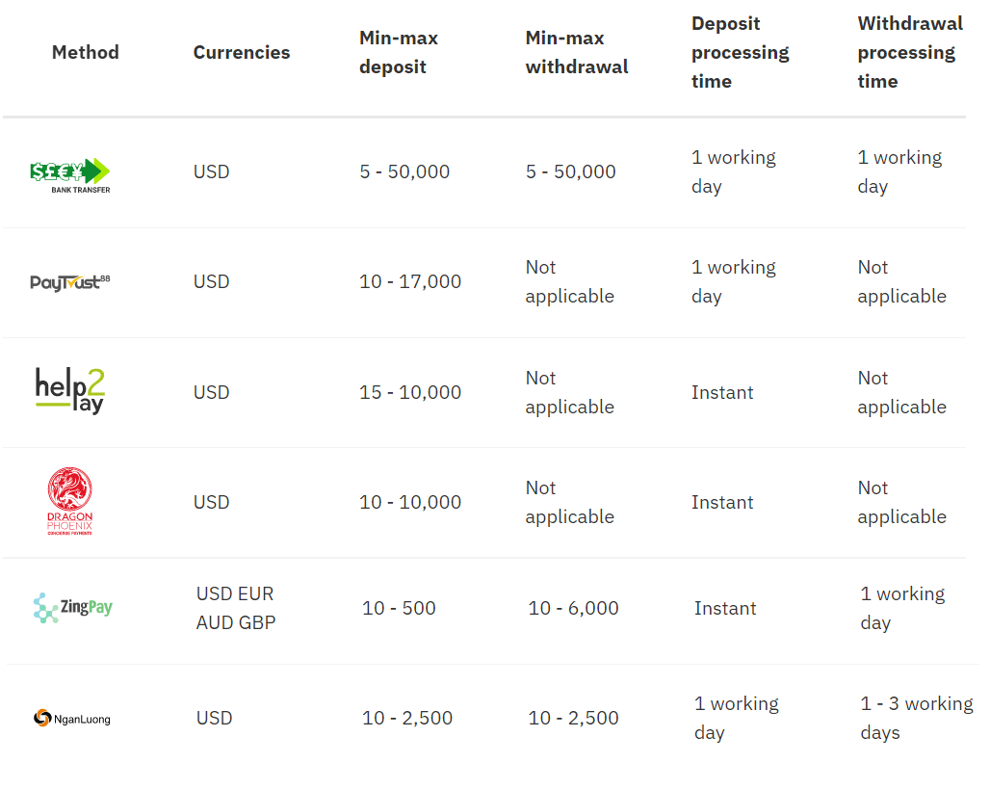The image size is (990, 790).
Task: Click the PayTrust88 logo
Action: coord(70,282)
